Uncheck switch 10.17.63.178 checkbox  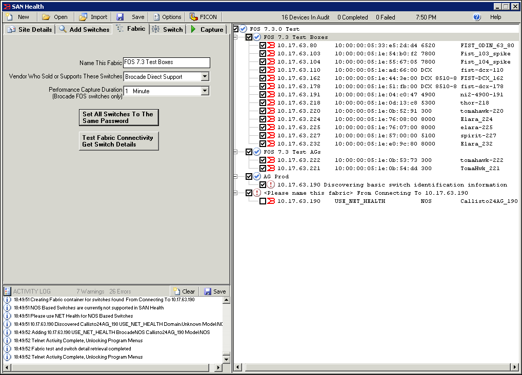[263, 87]
